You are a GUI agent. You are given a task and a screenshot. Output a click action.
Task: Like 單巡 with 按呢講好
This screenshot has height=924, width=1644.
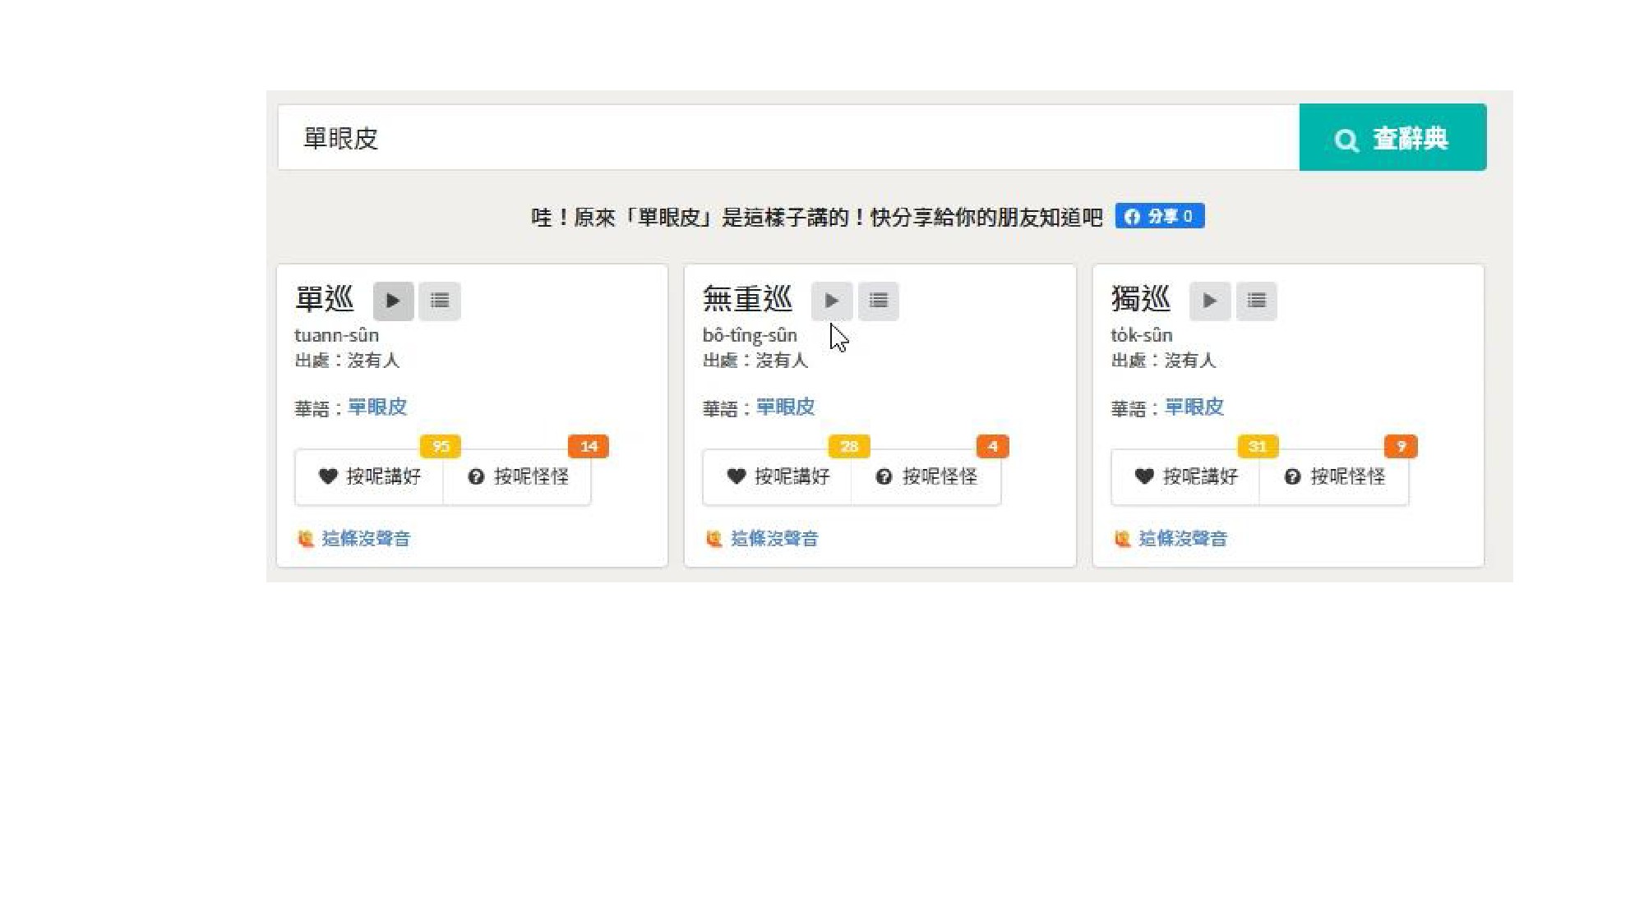pos(369,476)
